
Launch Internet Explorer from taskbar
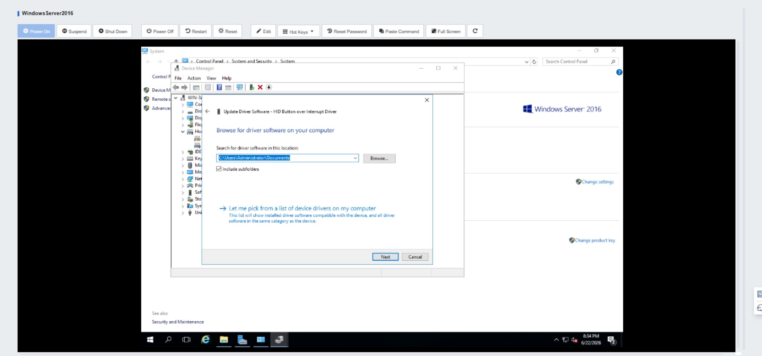tap(205, 340)
